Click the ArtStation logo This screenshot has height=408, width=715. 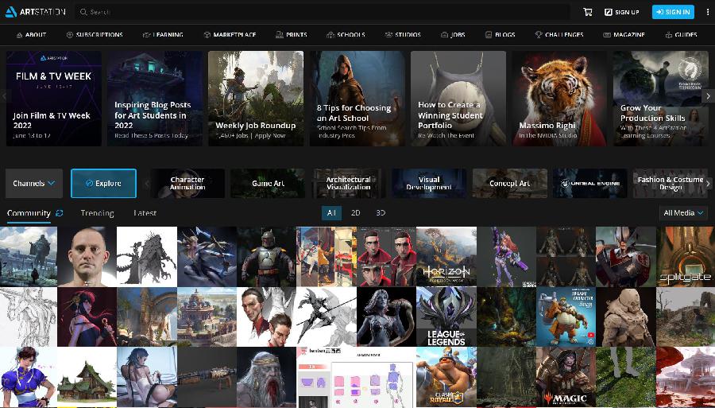click(x=35, y=12)
